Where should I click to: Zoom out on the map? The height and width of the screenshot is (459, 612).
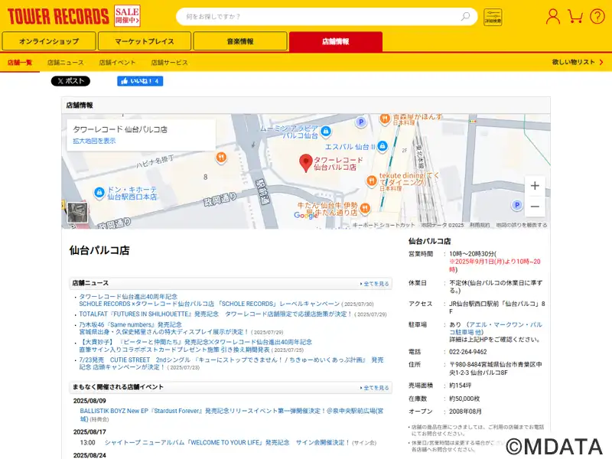click(535, 207)
